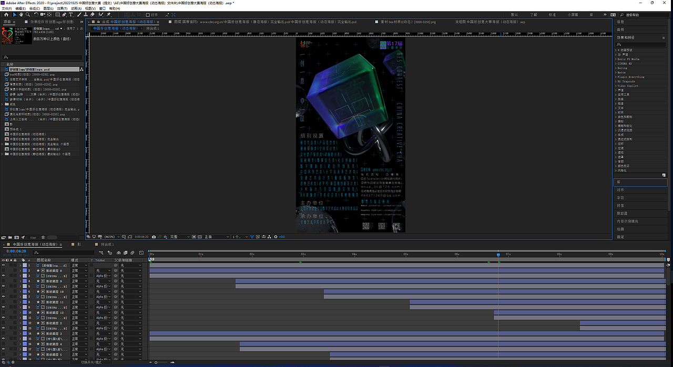Hide layer 9 with its eye toggle

pyautogui.click(x=4, y=308)
